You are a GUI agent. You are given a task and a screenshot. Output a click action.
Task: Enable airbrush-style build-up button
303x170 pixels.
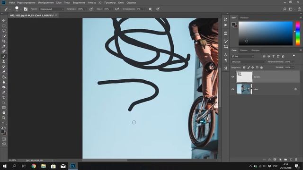coord(117,9)
